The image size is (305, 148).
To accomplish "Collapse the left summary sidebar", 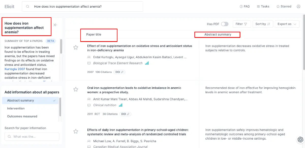I will [55, 25].
